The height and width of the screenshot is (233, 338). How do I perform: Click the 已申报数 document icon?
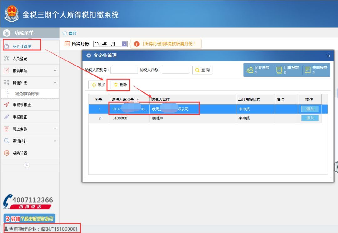(x=279, y=70)
